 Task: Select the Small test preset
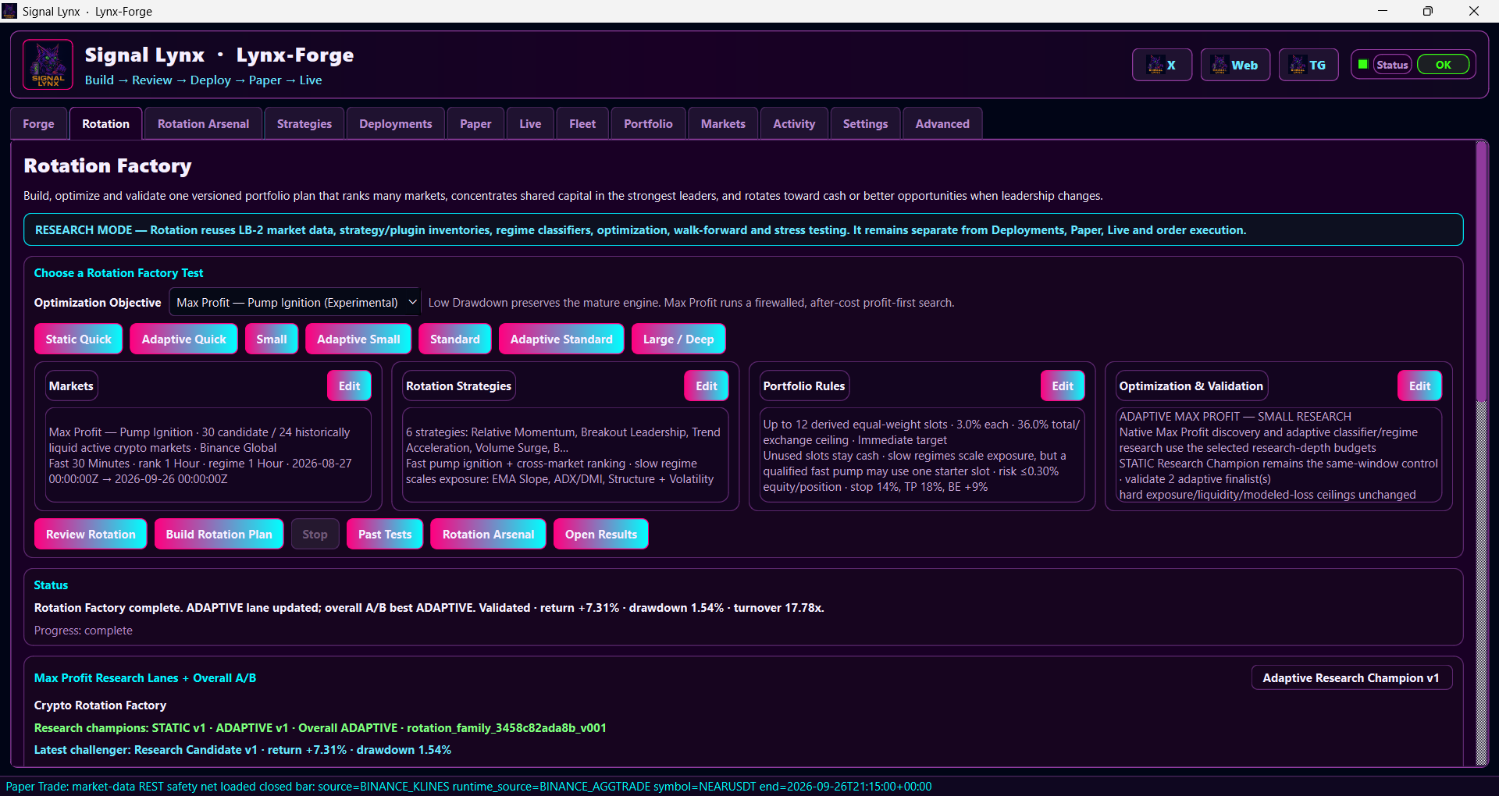272,339
